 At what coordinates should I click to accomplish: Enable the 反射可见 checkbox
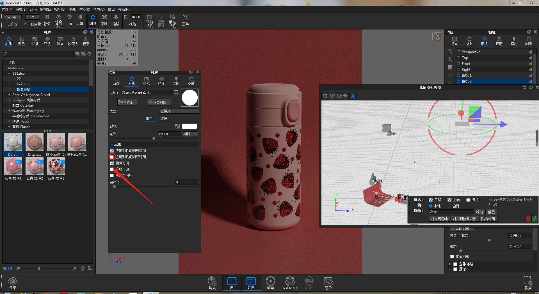[112, 169]
